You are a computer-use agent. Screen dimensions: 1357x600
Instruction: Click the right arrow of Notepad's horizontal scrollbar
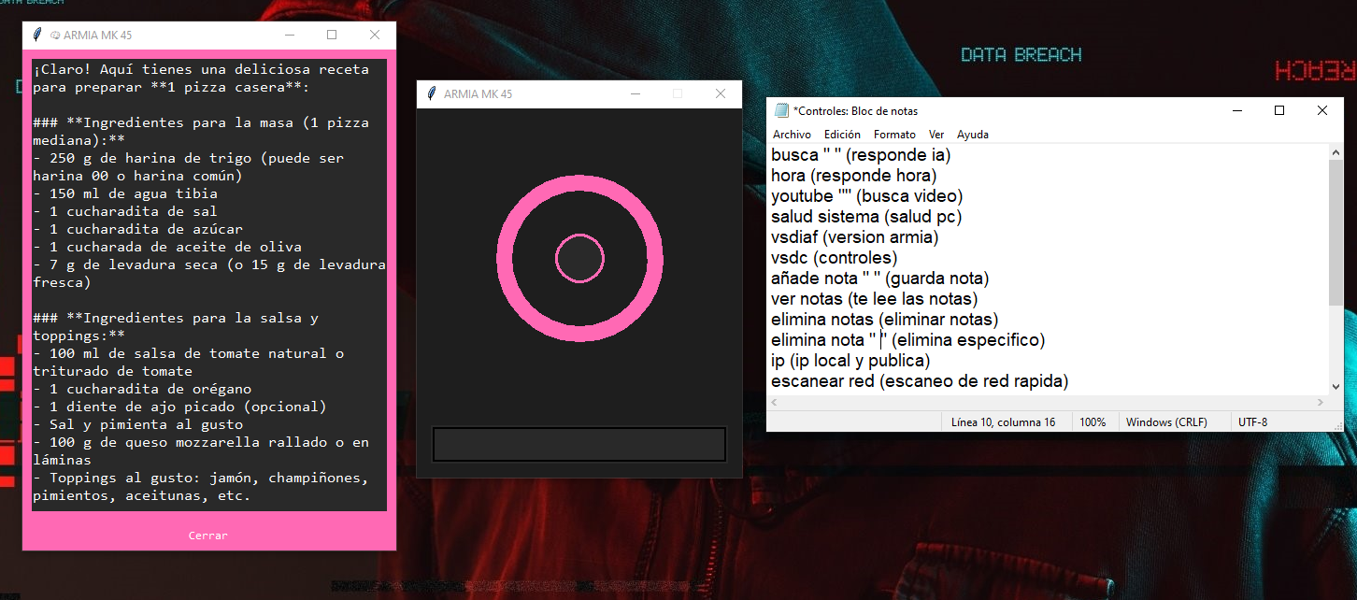(x=1320, y=402)
